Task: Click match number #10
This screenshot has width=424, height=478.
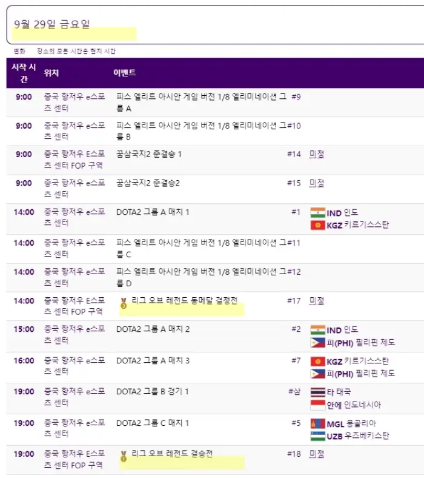Action: tap(294, 126)
